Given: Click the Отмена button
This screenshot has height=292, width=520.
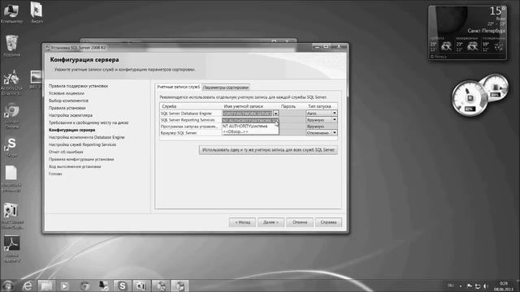Looking at the screenshot, I should click(300, 222).
